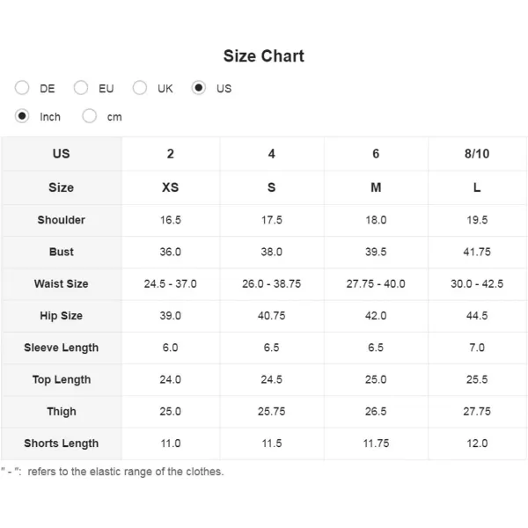This screenshot has width=528, height=528.
Task: Click the Thigh value 26.5 cell
Action: tap(376, 412)
